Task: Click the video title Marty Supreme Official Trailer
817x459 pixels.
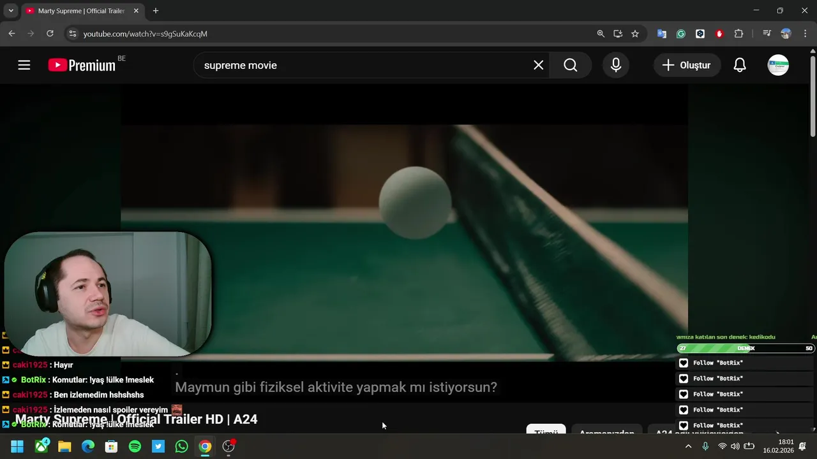Action: coord(136,419)
